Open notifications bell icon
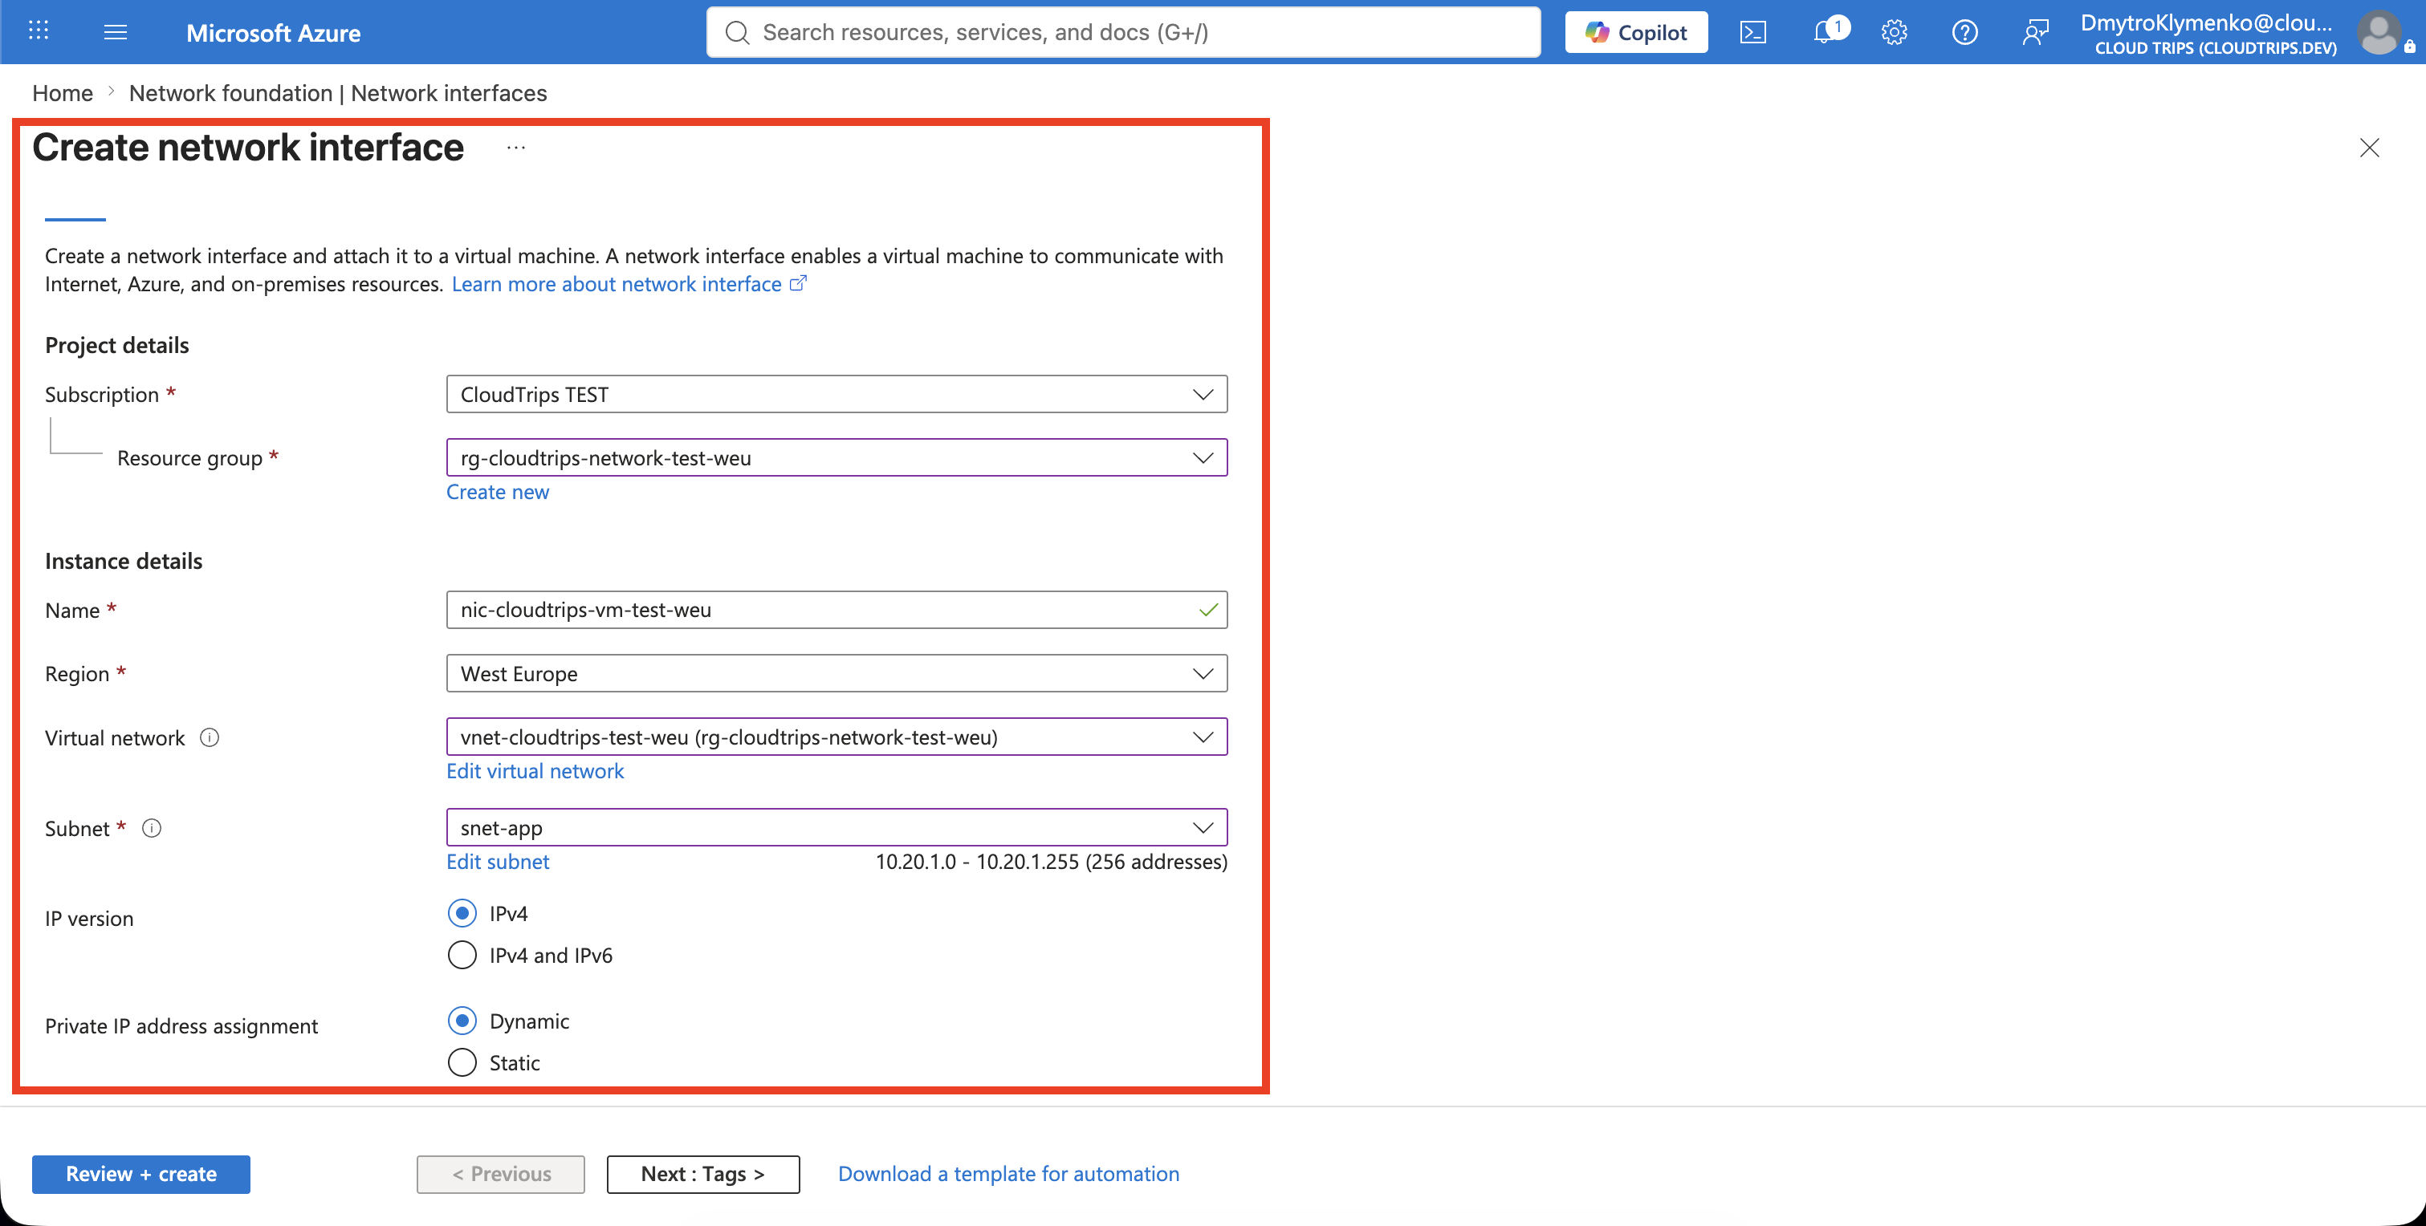This screenshot has width=2426, height=1226. click(1826, 32)
